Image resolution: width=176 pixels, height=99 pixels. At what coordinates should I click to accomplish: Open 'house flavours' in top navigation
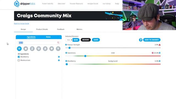[76, 4]
